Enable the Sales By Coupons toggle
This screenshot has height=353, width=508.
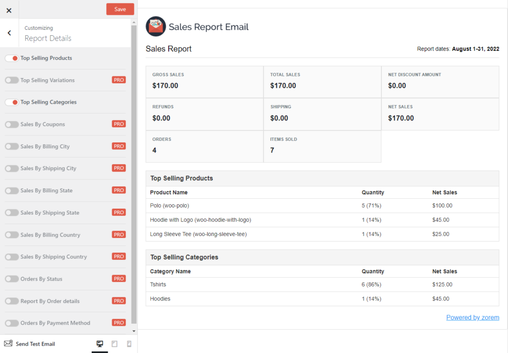point(12,124)
